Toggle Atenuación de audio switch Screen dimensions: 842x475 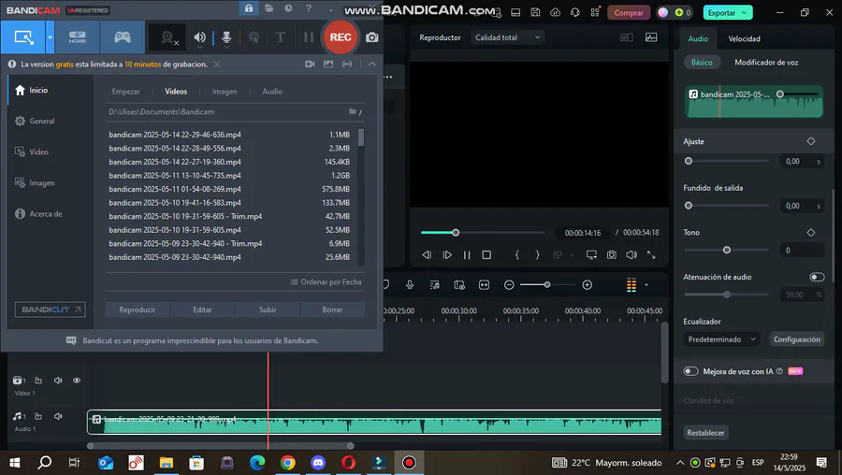[x=817, y=277]
